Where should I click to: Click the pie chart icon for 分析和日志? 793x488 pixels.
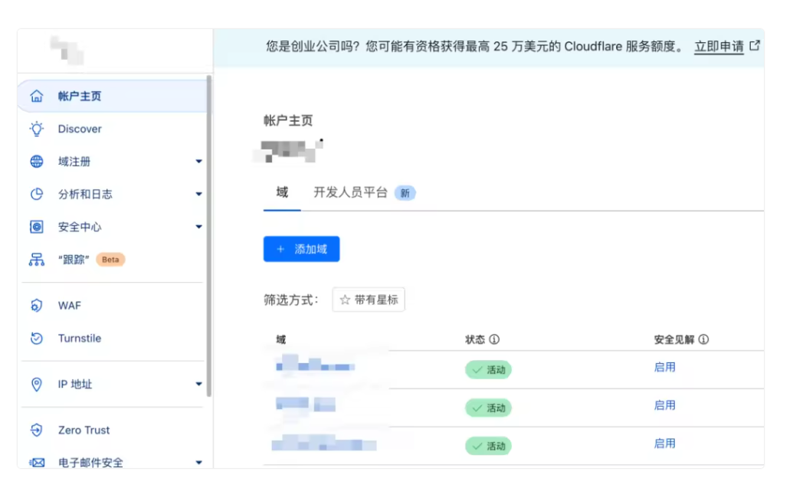tap(36, 195)
